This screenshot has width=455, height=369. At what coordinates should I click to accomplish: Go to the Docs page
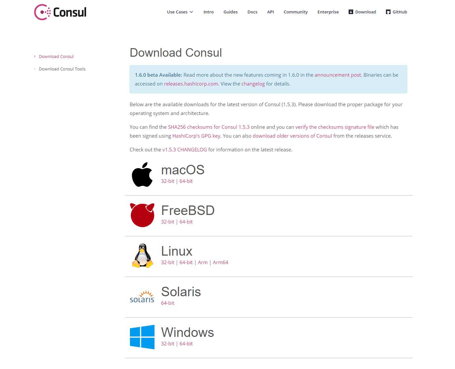pyautogui.click(x=252, y=12)
